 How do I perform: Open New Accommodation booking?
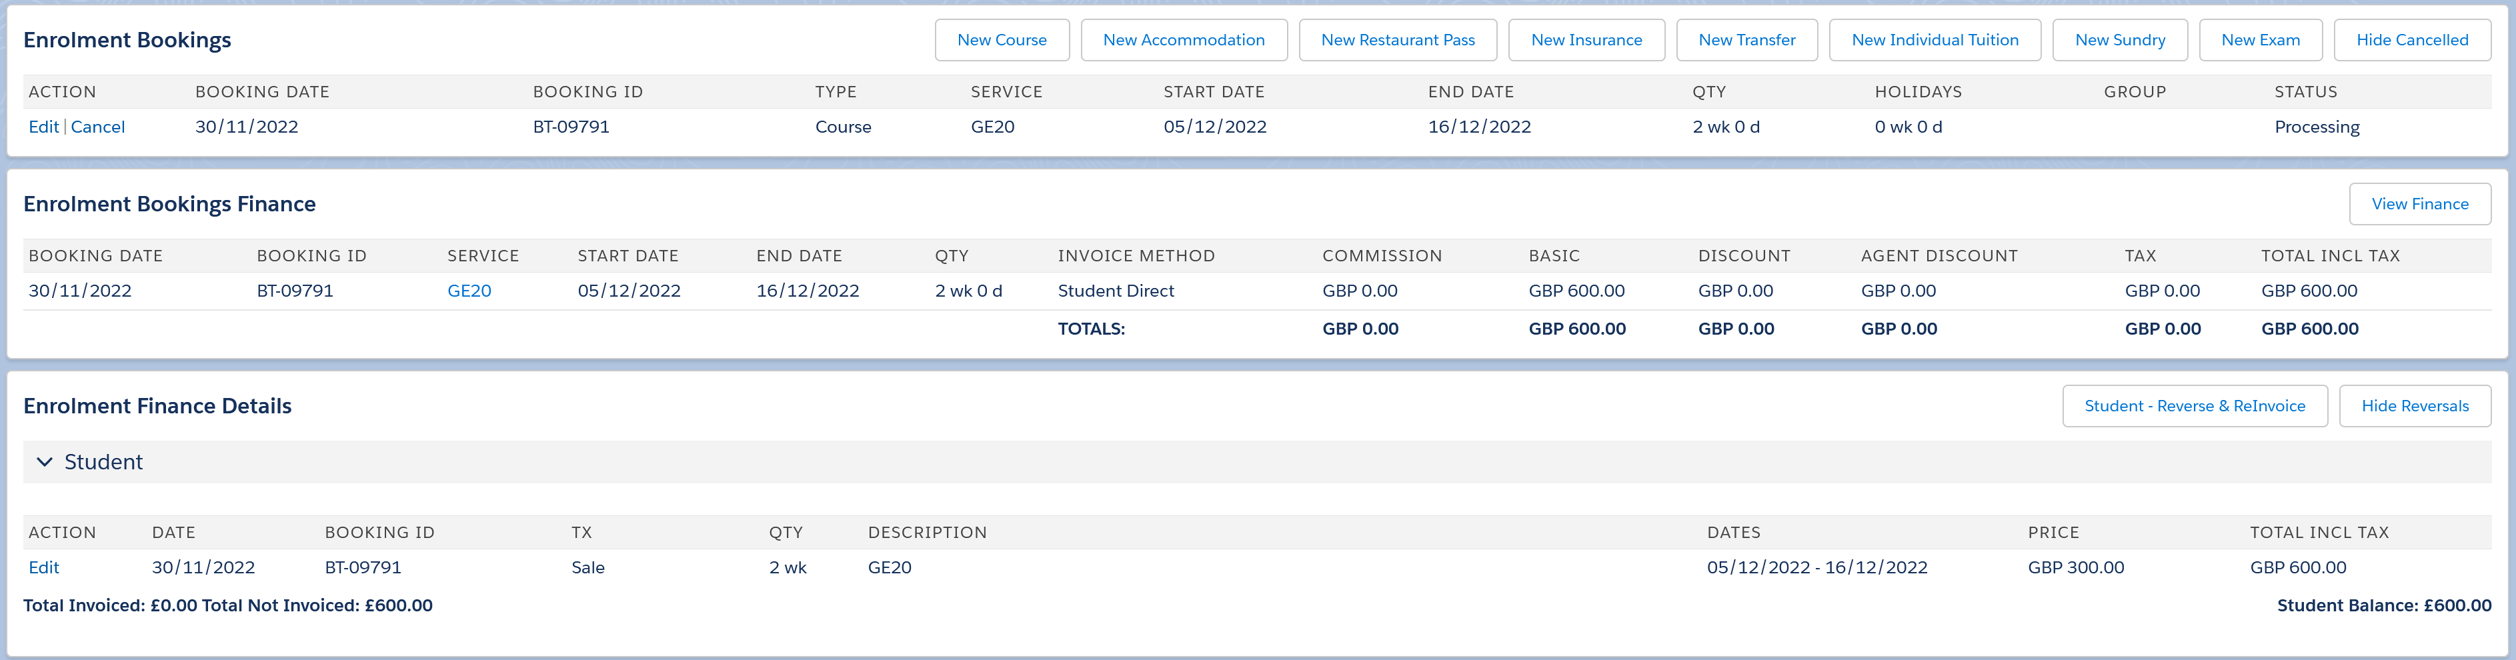(1183, 40)
